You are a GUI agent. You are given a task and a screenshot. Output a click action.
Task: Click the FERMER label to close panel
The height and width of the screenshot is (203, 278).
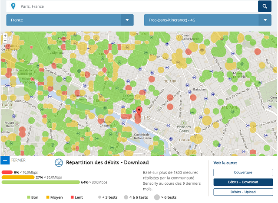pos(19,160)
